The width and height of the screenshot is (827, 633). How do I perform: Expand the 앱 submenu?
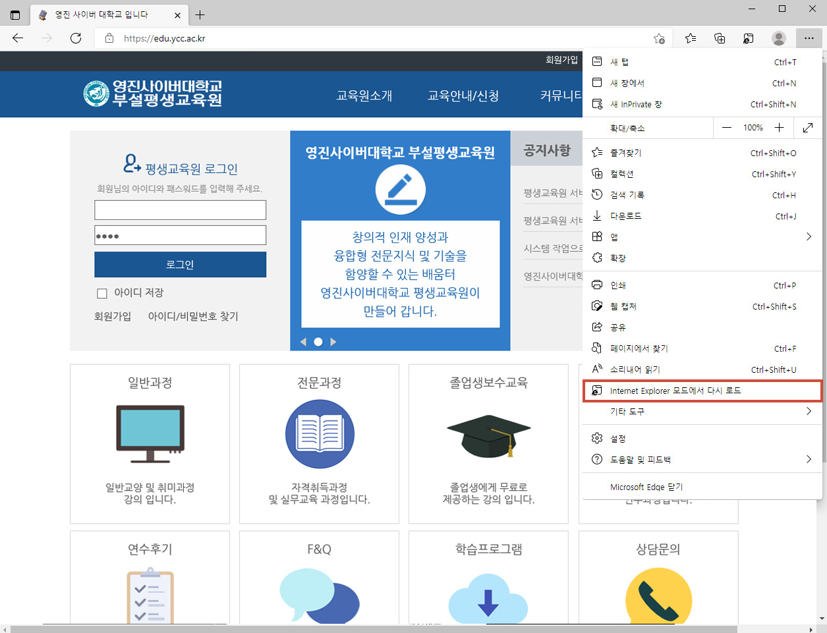point(702,237)
